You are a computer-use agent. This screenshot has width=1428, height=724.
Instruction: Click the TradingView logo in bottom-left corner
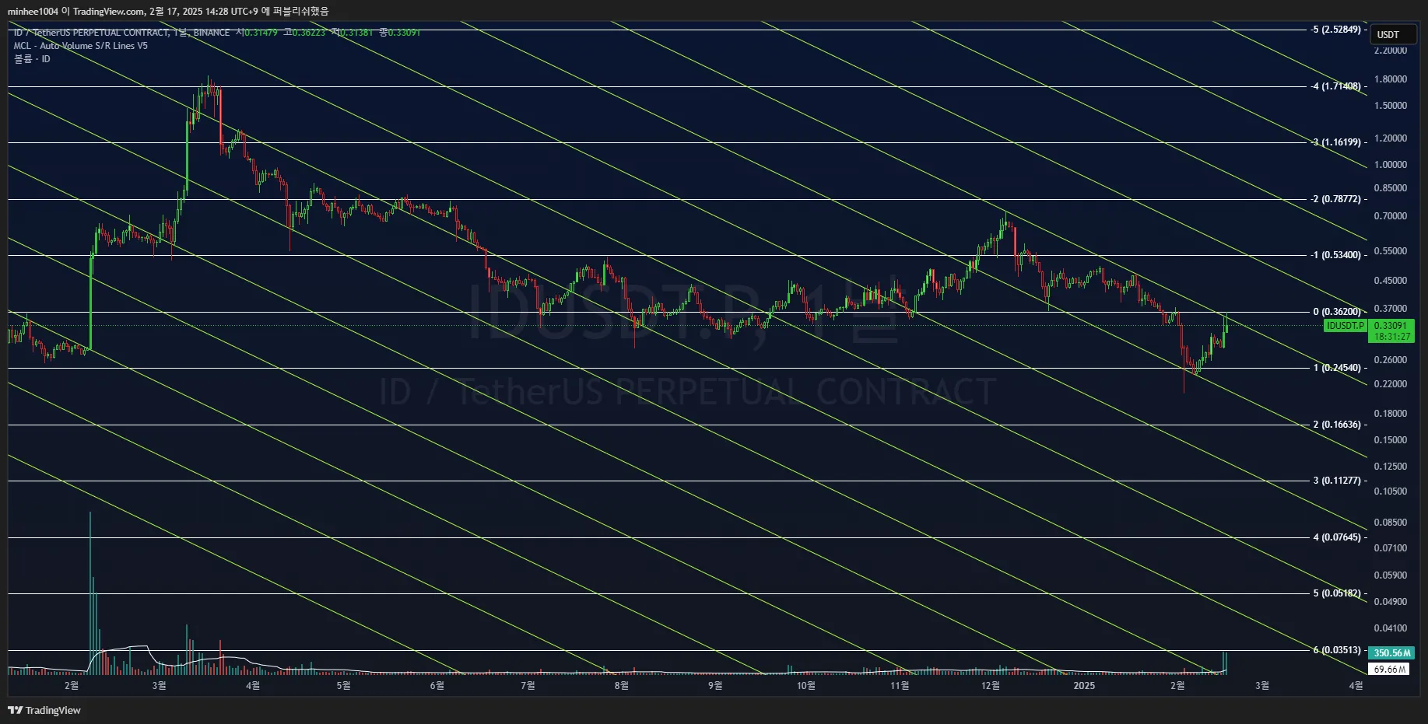[x=44, y=710]
